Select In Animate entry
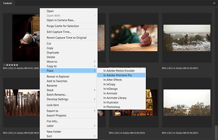Screen dimensions: 218x140 tap(121, 93)
